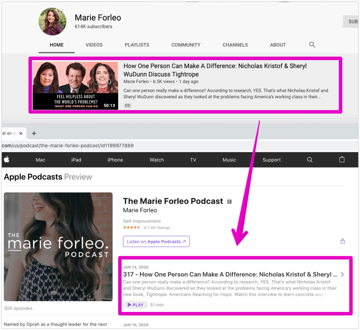
Task: Select Mac in Apple navigation
Action: click(40, 160)
